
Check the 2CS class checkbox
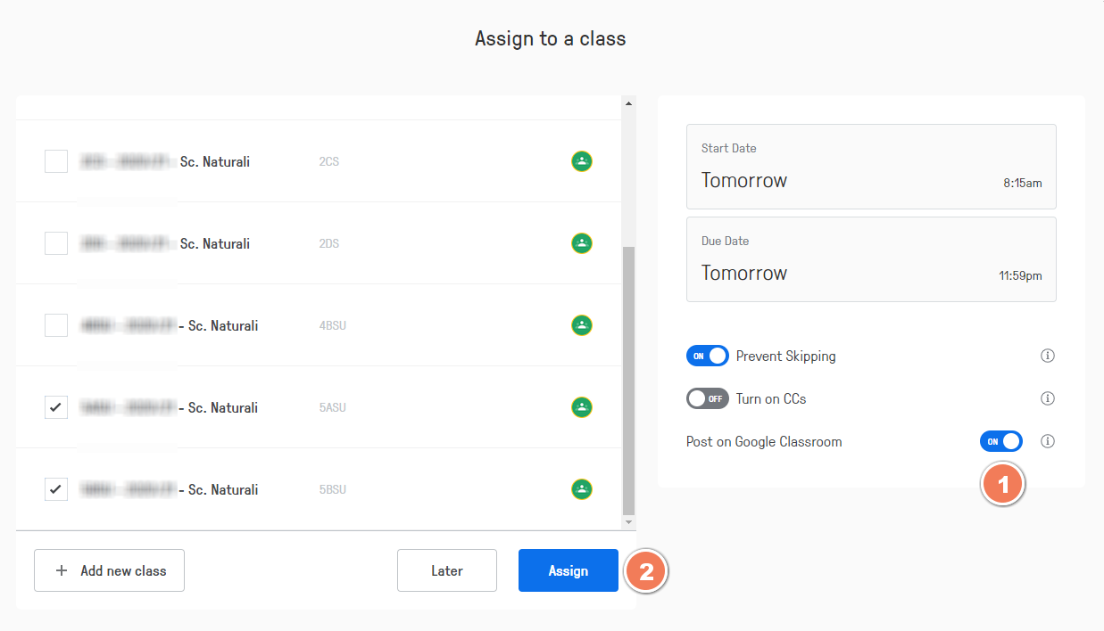(56, 161)
